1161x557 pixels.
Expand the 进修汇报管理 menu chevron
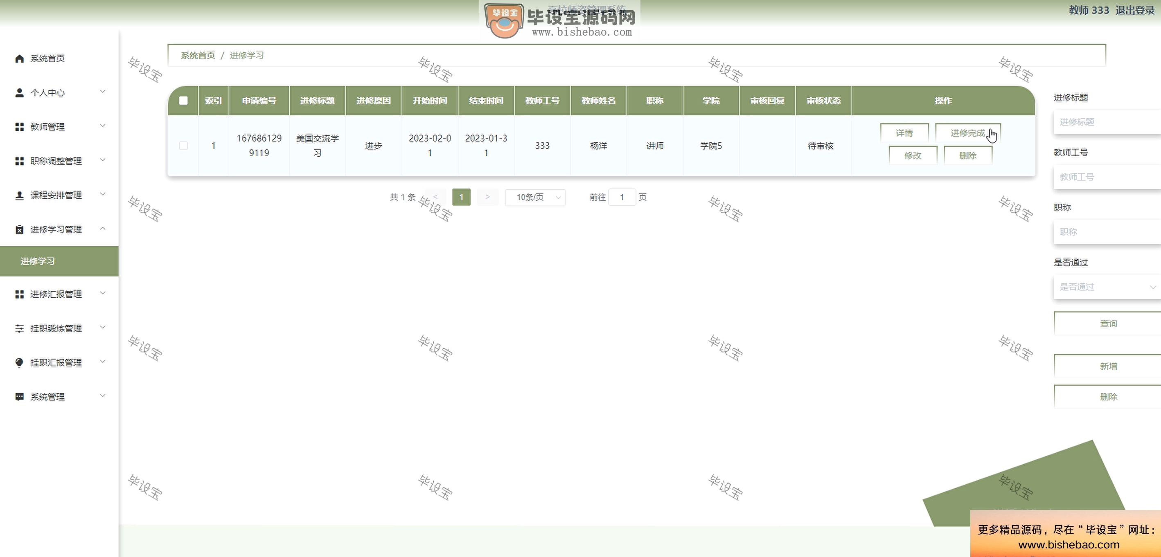pyautogui.click(x=103, y=294)
